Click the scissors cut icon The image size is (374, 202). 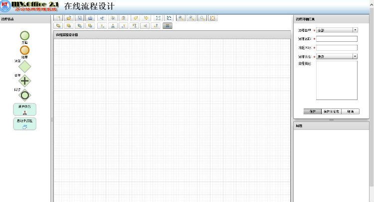[x=102, y=18]
